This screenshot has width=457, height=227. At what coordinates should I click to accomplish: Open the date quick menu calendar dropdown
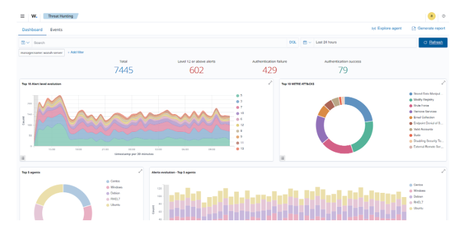click(x=307, y=43)
